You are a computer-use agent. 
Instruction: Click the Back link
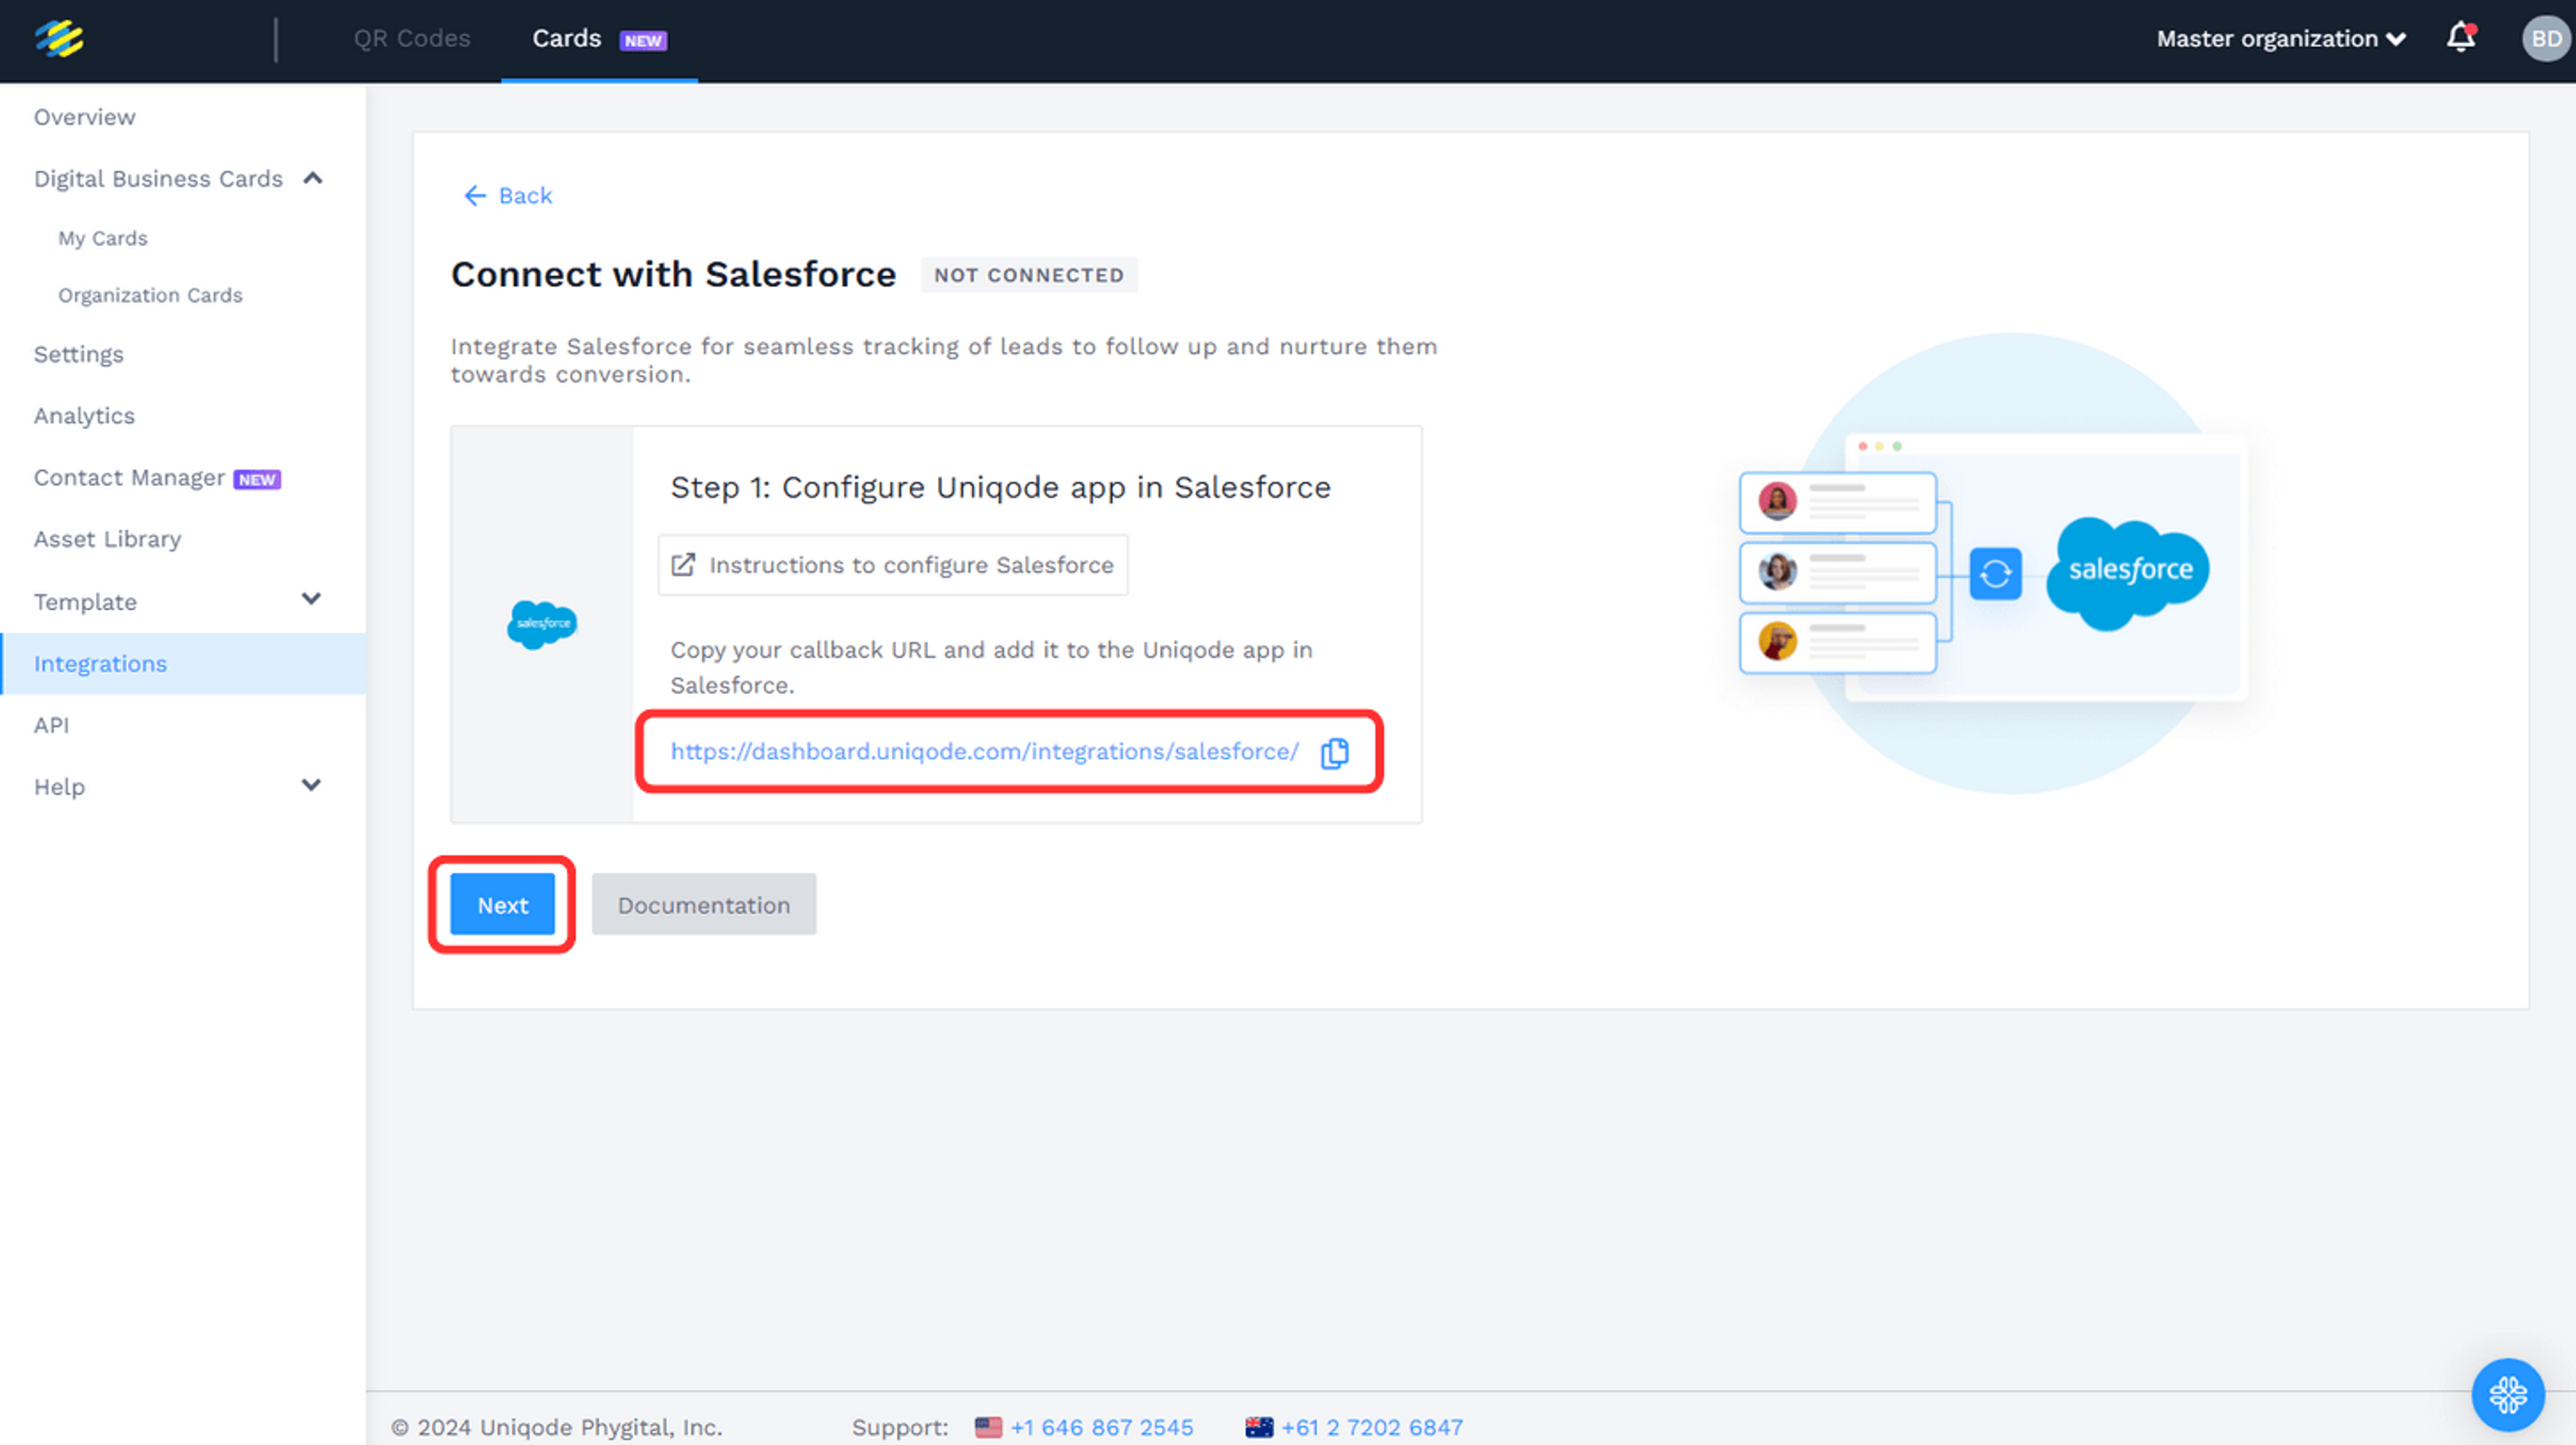(x=508, y=195)
